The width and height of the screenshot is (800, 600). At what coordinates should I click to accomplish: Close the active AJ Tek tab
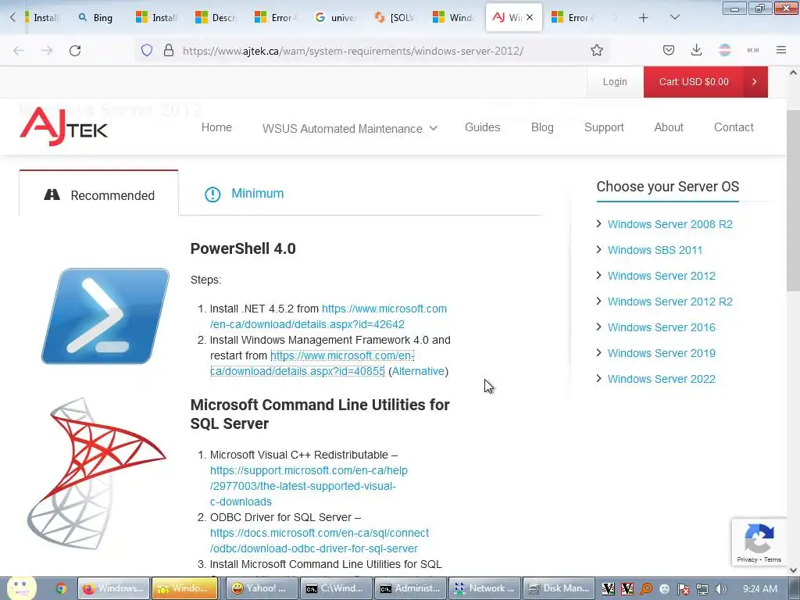[530, 17]
